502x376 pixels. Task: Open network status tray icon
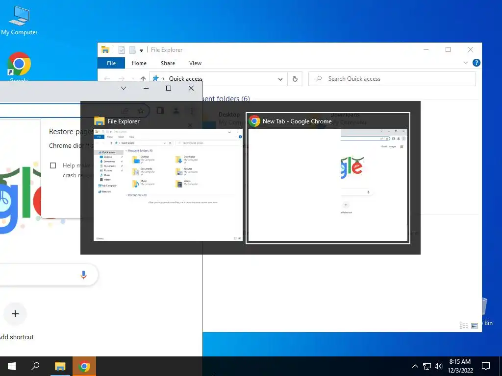(427, 366)
